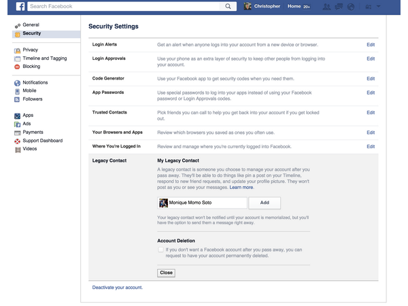Open Payments settings
408x306 pixels.
point(33,132)
